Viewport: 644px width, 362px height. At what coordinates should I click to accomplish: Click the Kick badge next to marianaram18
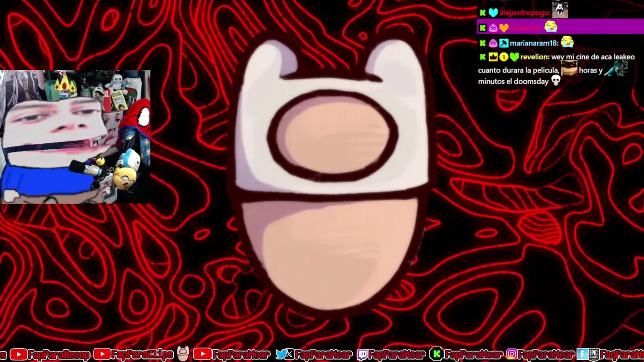pyautogui.click(x=482, y=44)
